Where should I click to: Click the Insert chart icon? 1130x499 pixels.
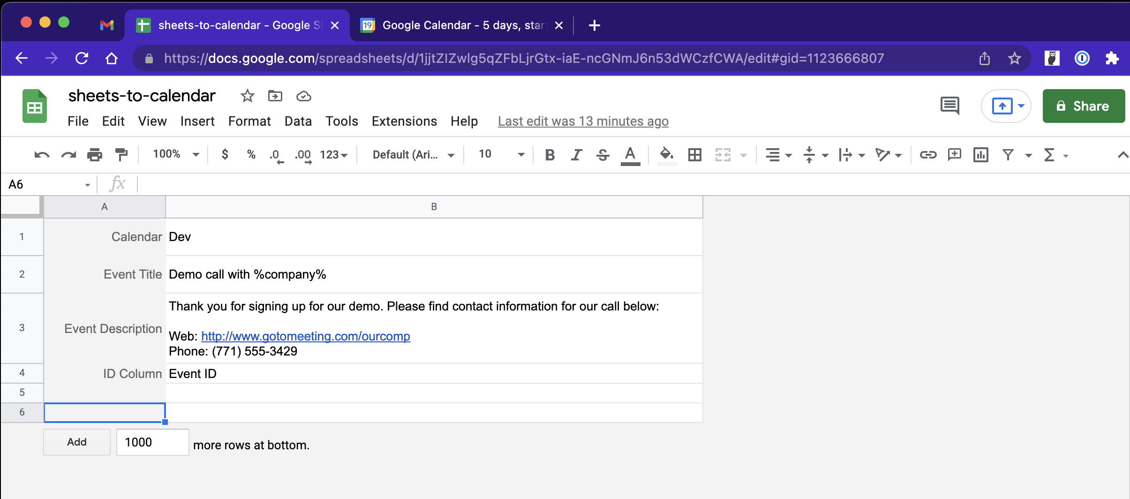click(980, 154)
